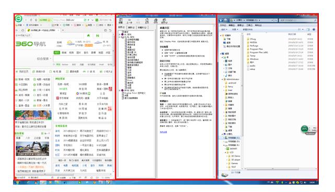Screen dimensions: 335x192
Task: Open the view options dropdown arrow in Explorer
Action: pyautogui.click(x=303, y=29)
